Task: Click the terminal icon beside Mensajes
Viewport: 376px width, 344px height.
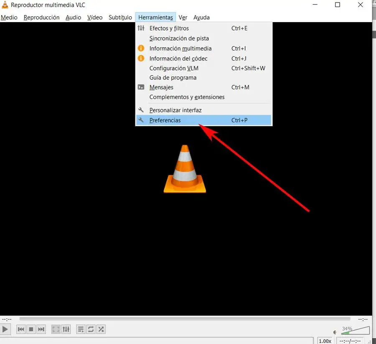Action: 141,87
